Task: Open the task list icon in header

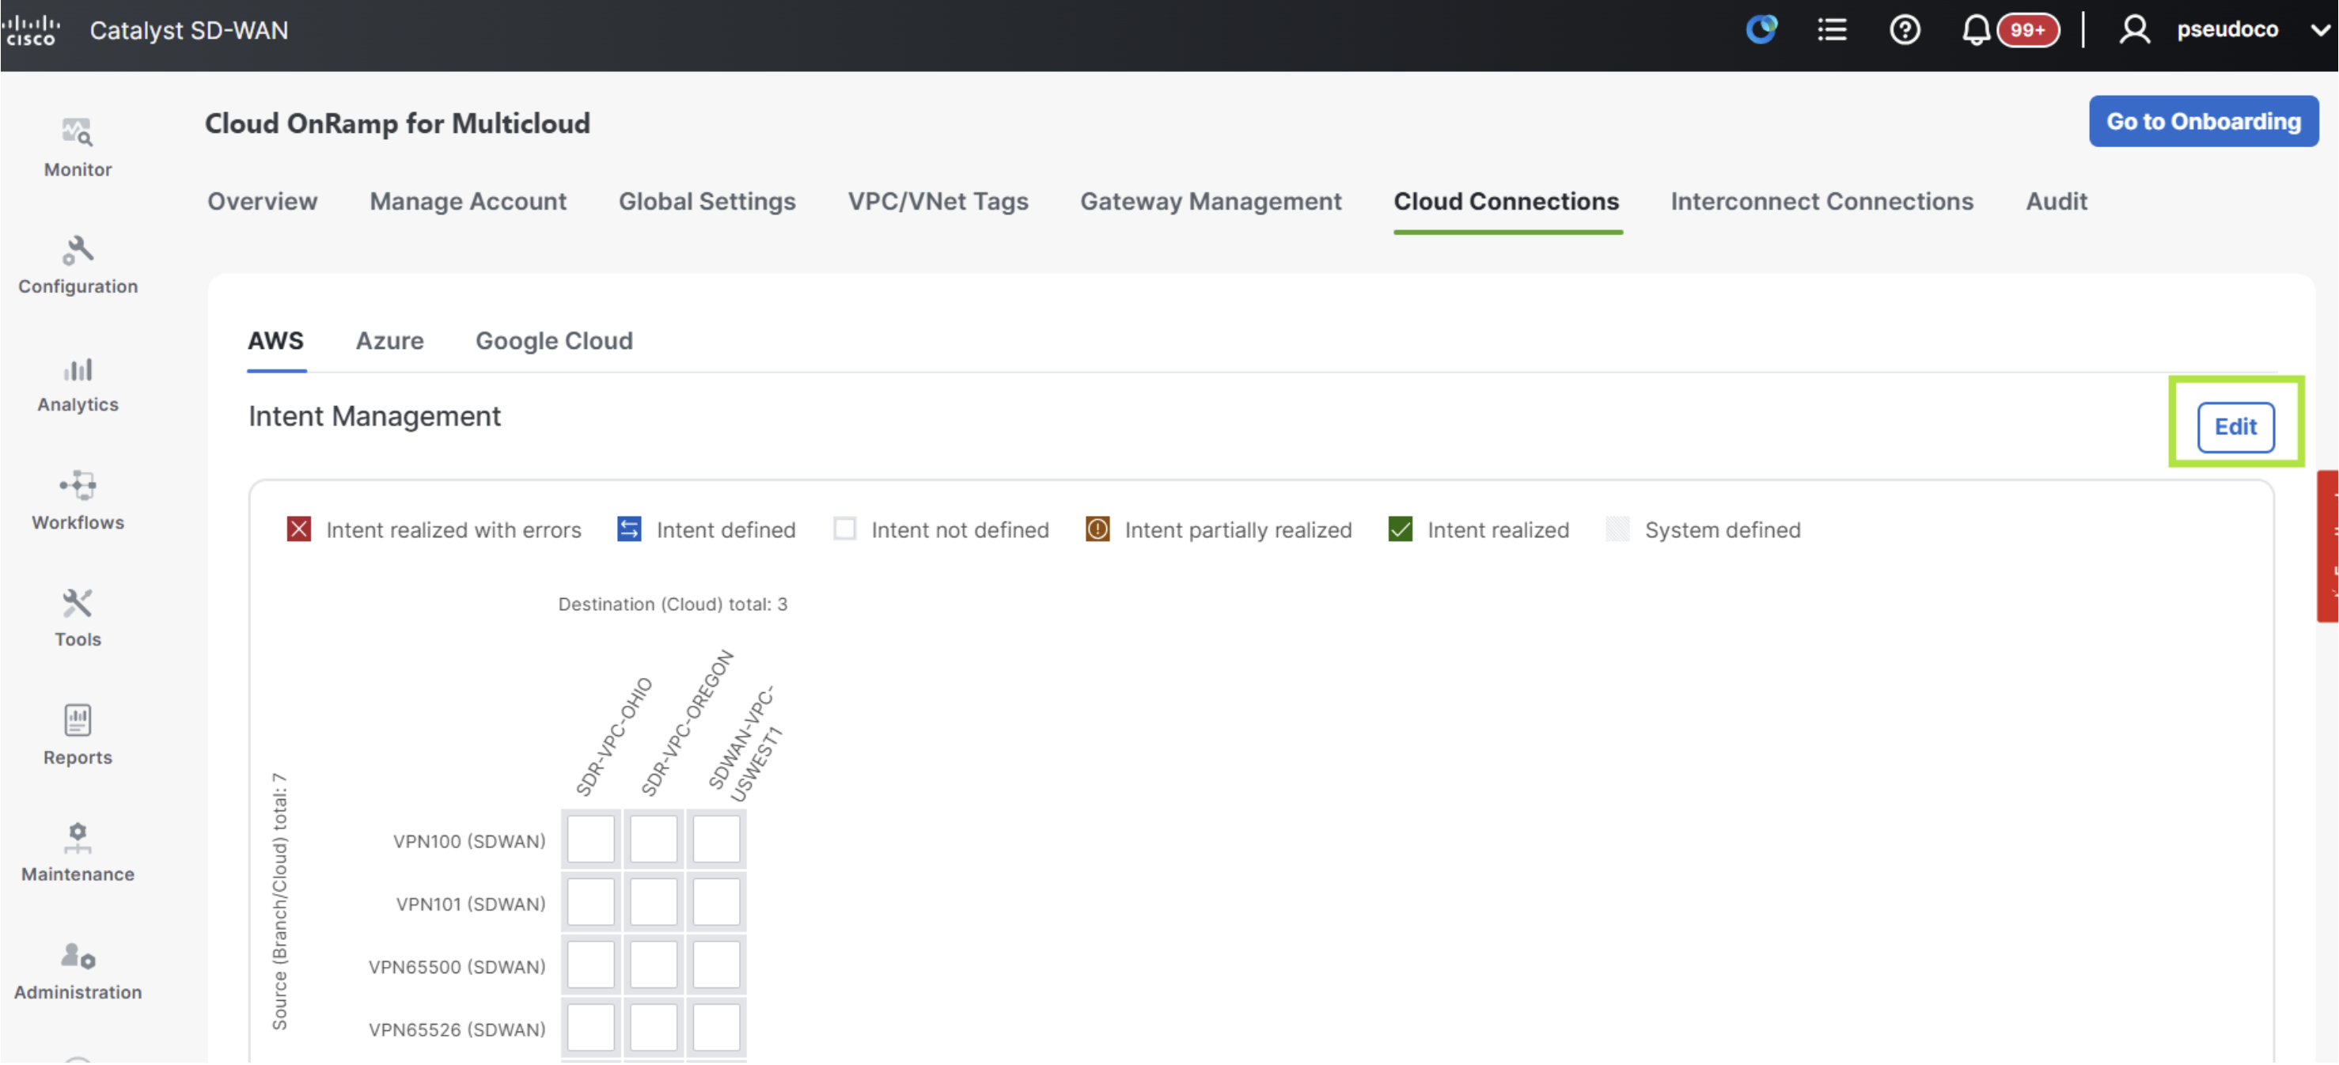Action: point(1832,30)
